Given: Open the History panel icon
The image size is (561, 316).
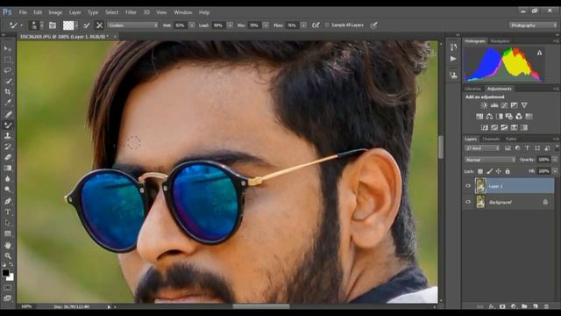Looking at the screenshot, I should pos(453,47).
